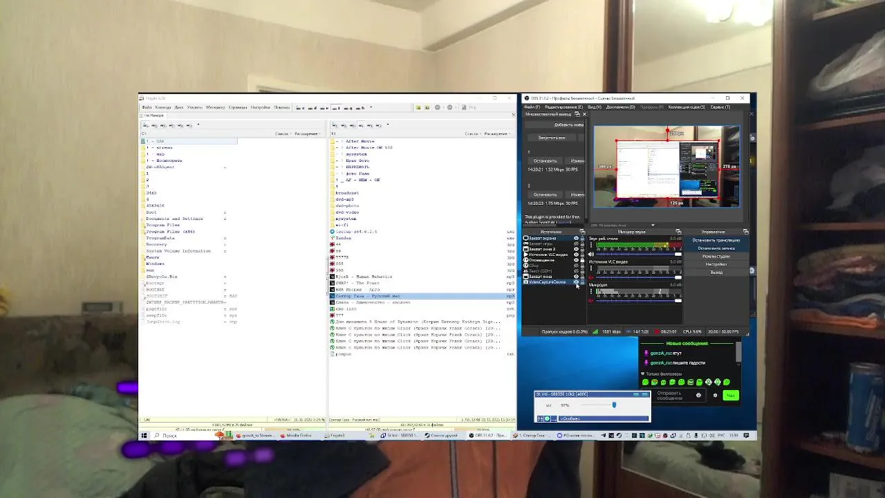This screenshot has width=885, height=498.
Task: Hide the Захват экрана source
Action: click(x=576, y=238)
